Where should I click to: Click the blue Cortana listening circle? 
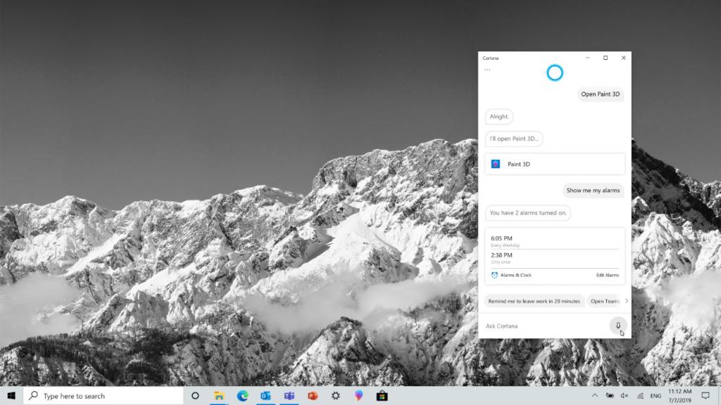(x=555, y=72)
